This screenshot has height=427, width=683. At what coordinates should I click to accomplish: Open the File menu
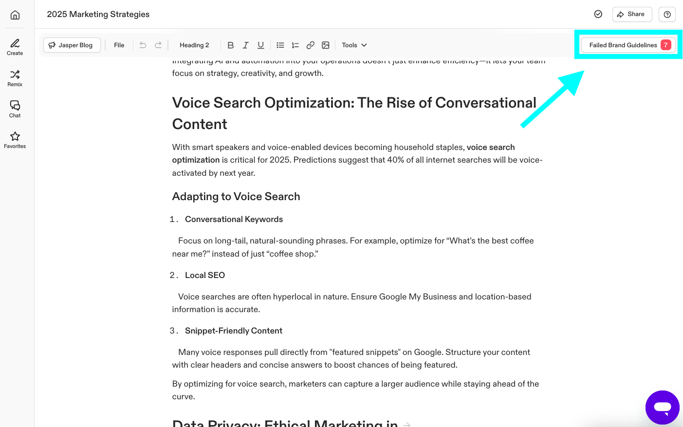click(x=119, y=45)
